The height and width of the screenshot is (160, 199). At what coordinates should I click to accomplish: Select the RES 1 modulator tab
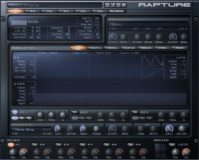112,48
